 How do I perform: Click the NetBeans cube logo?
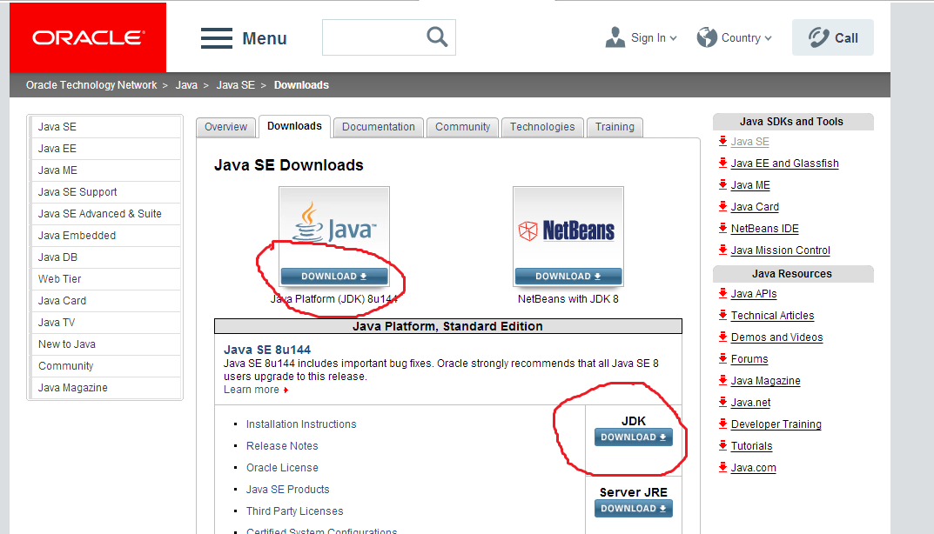[528, 230]
